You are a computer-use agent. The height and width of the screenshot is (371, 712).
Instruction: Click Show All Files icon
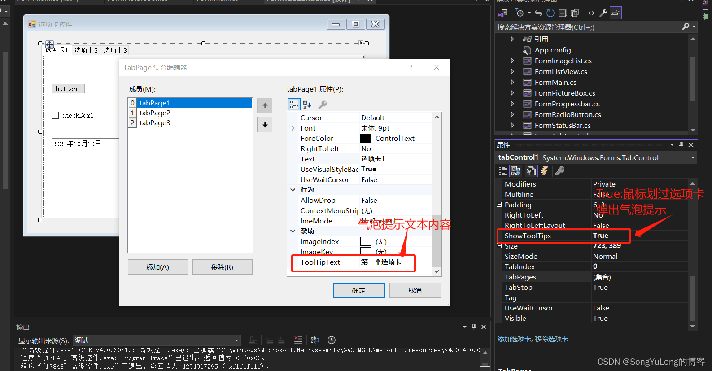tap(575, 13)
